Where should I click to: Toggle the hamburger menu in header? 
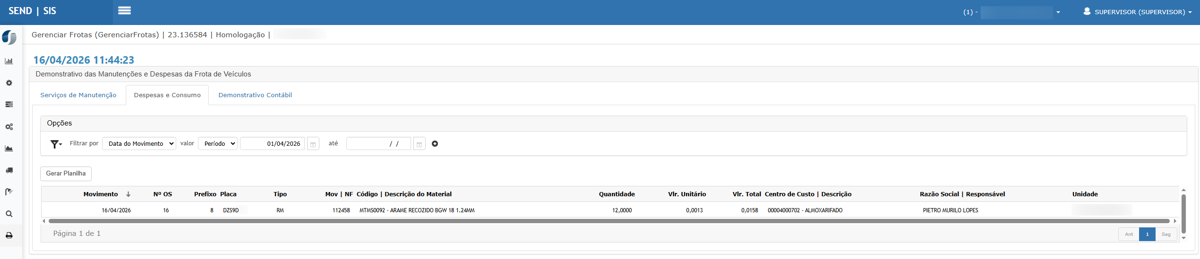tap(124, 11)
